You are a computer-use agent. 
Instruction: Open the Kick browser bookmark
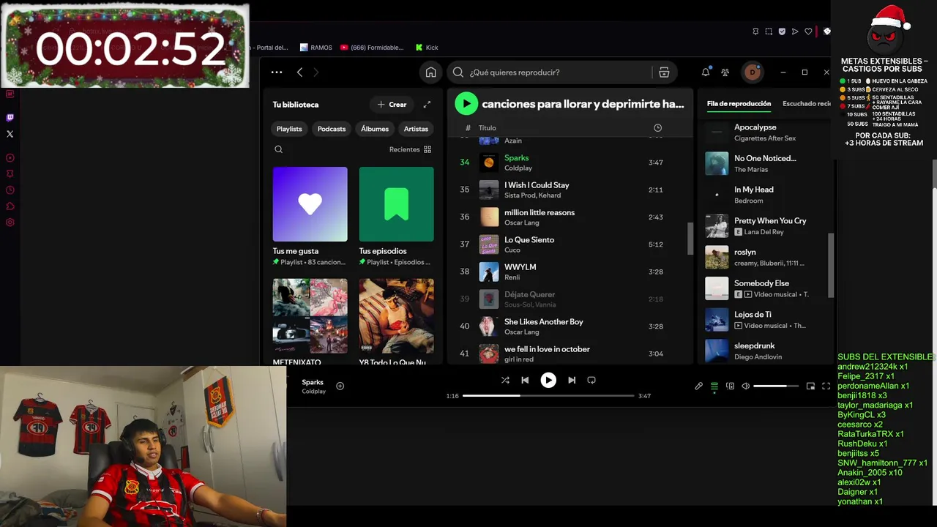coord(427,48)
